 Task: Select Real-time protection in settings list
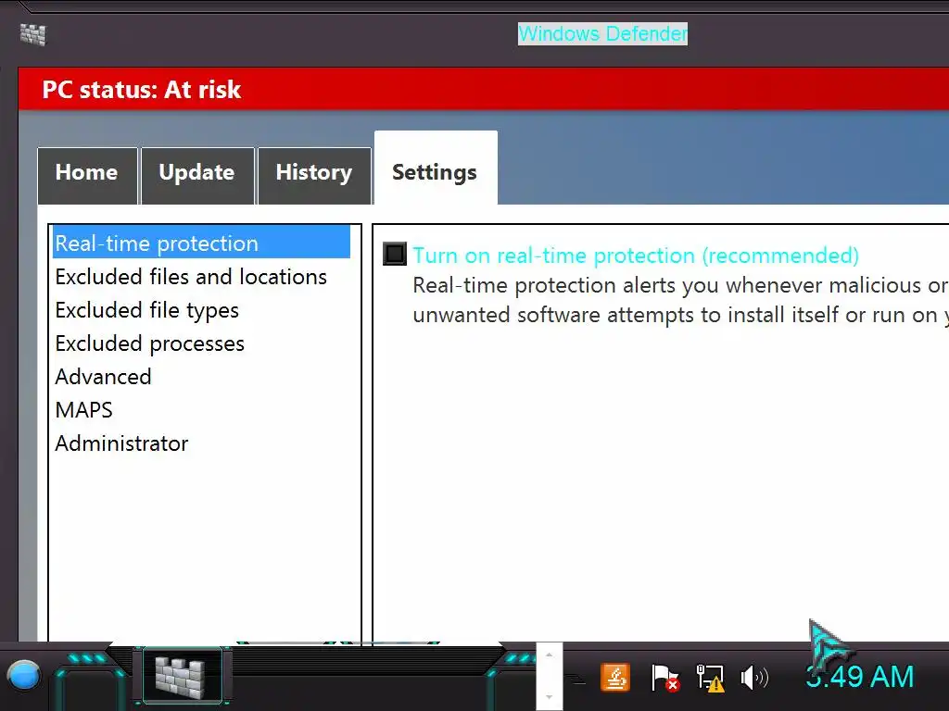click(201, 243)
